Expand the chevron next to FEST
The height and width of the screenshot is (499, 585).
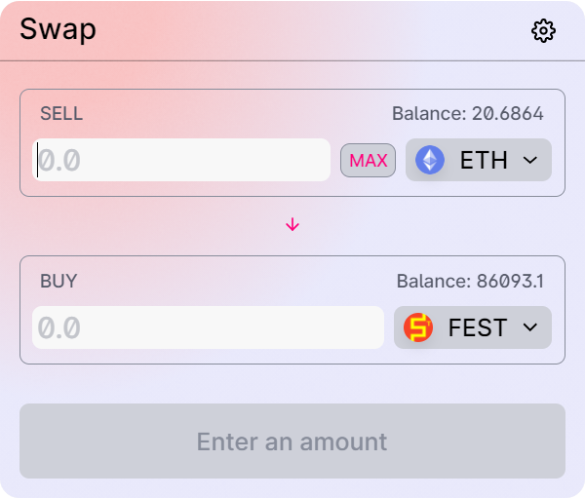pyautogui.click(x=529, y=327)
